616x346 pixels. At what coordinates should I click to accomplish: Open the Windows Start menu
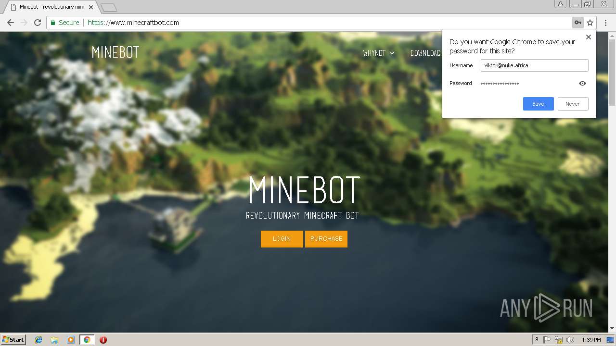[13, 340]
